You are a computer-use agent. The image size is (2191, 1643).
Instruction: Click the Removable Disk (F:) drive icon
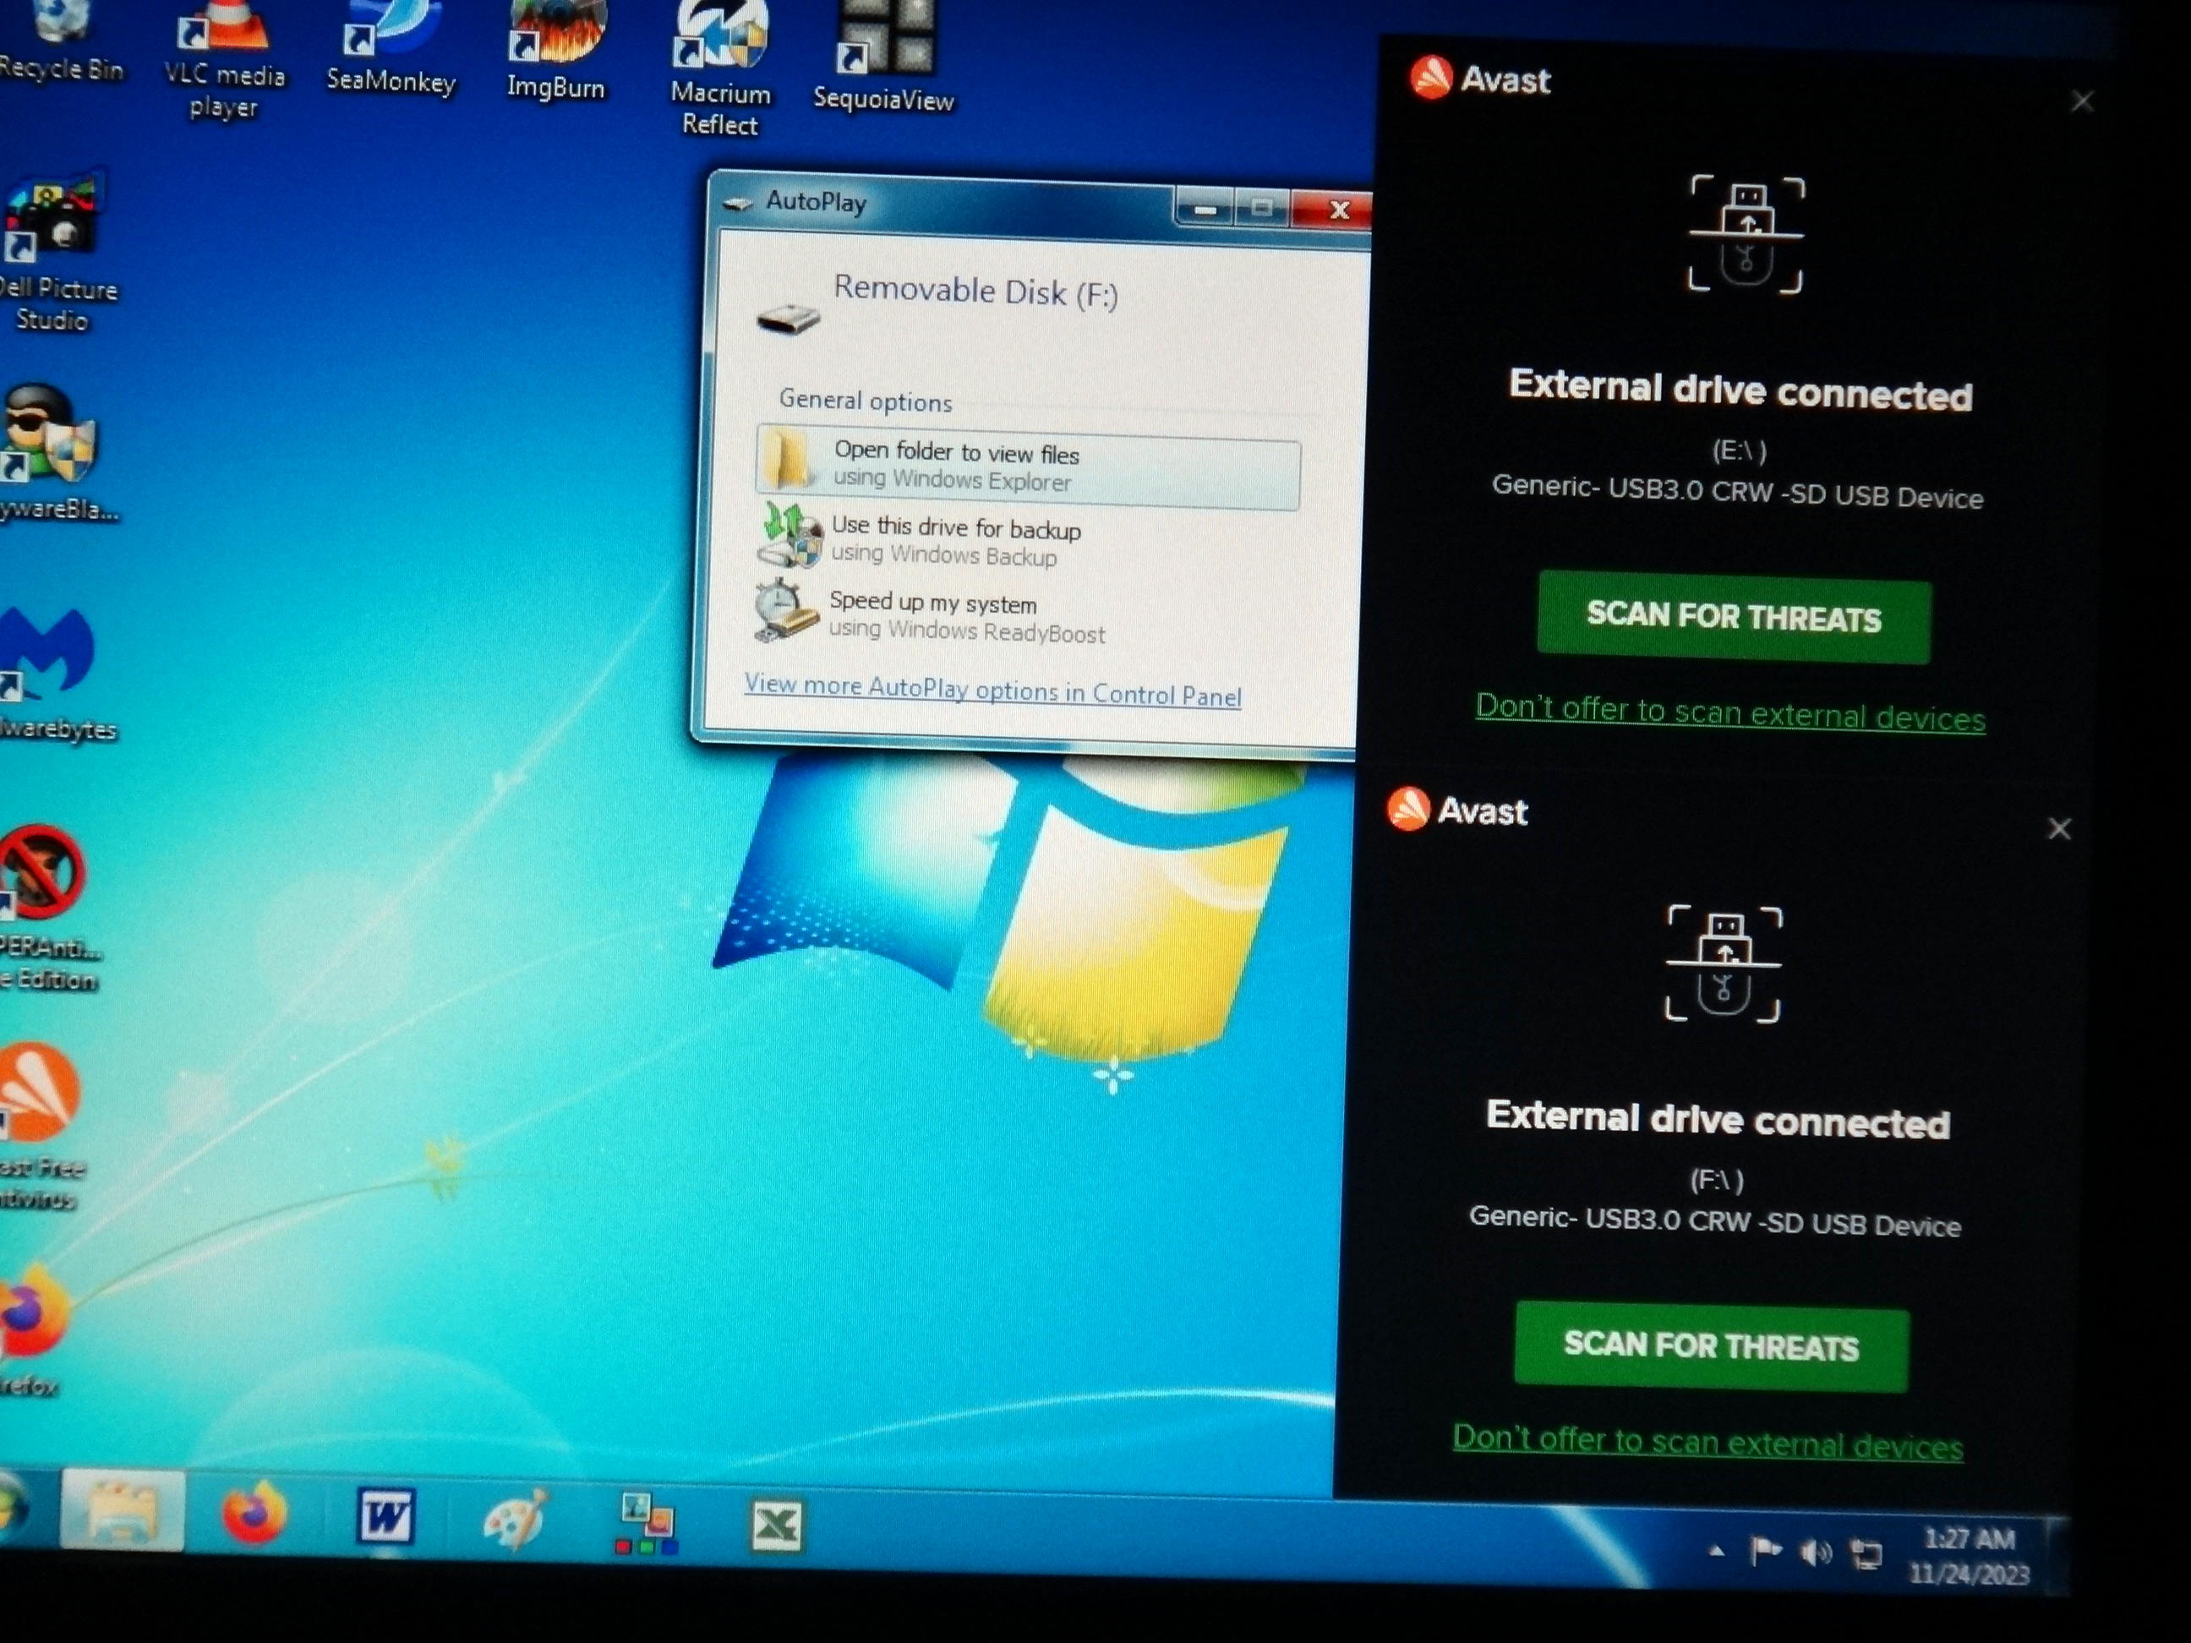tap(788, 317)
